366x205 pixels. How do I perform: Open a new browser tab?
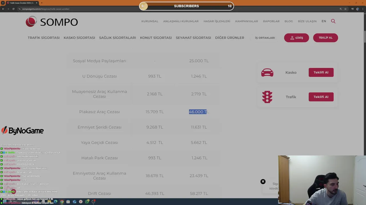click(x=41, y=3)
